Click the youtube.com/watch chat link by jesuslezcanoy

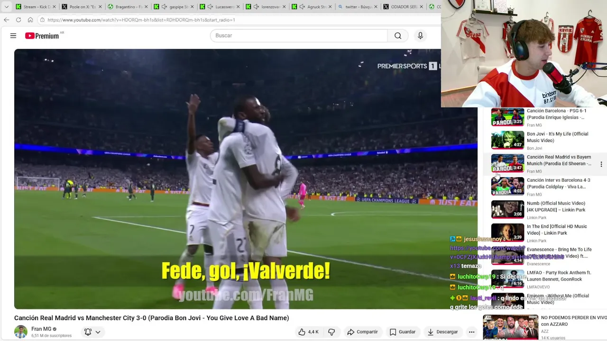506,252
